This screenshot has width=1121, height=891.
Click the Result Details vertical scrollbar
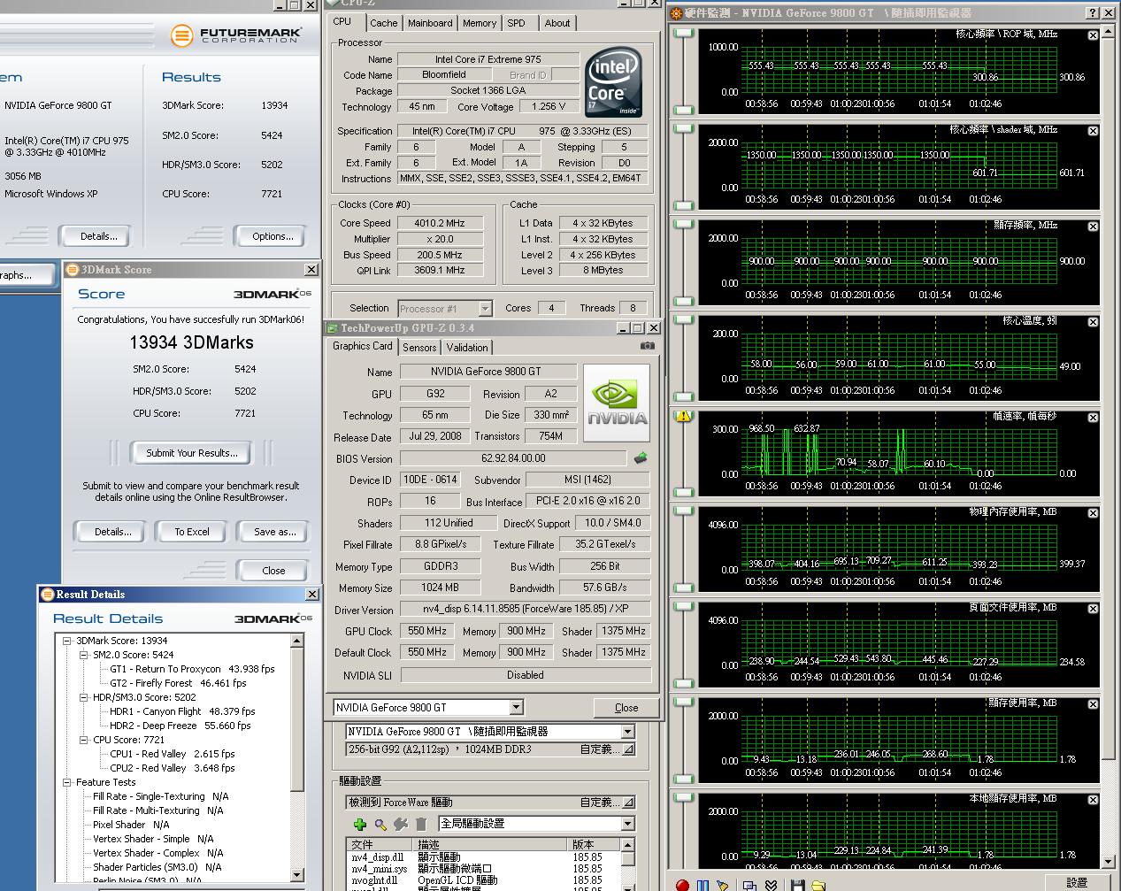click(298, 758)
